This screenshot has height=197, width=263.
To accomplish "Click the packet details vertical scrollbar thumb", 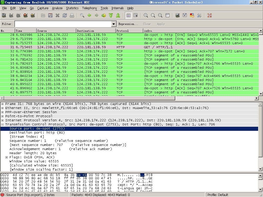I will pyautogui.click(x=260, y=132).
